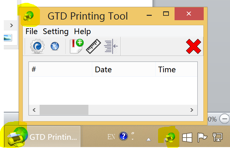Open the Help menu
The height and width of the screenshot is (148, 230).
(x=82, y=31)
